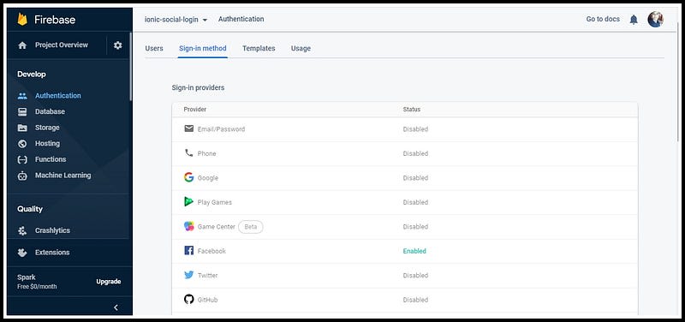Select the Google provider label

coord(207,178)
